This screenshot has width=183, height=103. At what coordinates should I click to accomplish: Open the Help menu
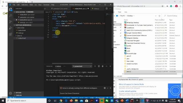tap(53, 5)
